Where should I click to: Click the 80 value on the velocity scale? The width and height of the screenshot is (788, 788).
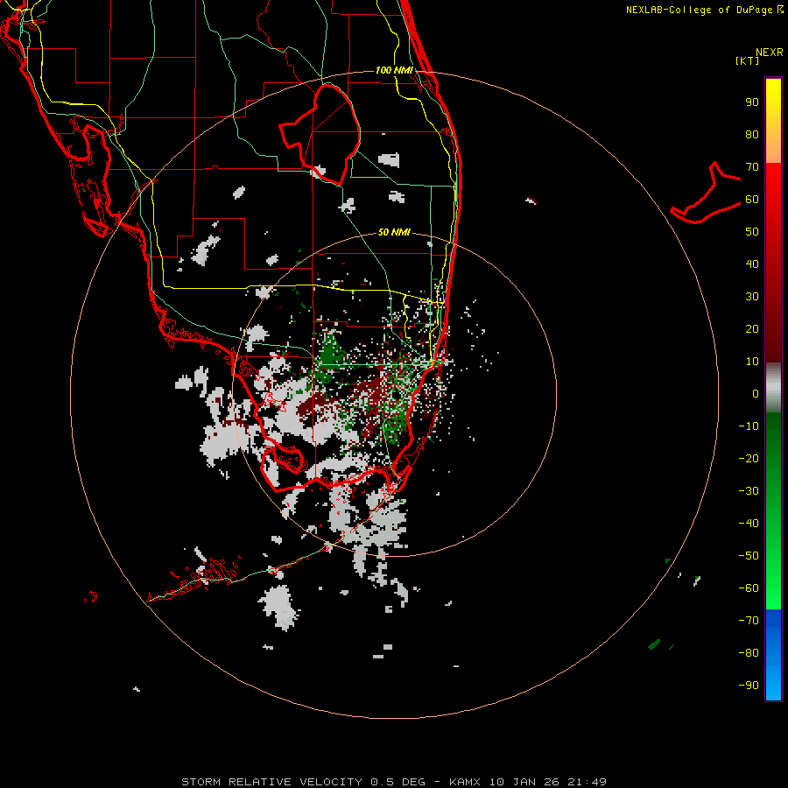coord(752,135)
